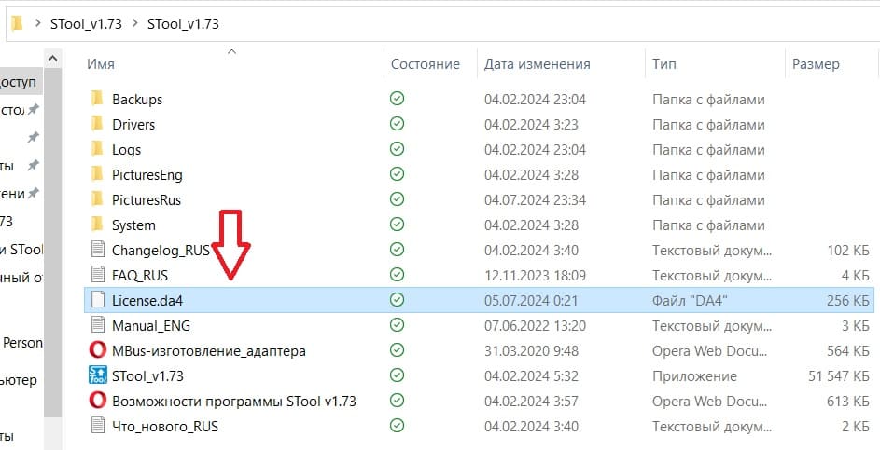
Task: Select the PicturesRus folder name
Action: click(x=147, y=200)
